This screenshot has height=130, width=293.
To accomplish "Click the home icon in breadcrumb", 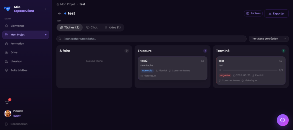I will coord(58,4).
